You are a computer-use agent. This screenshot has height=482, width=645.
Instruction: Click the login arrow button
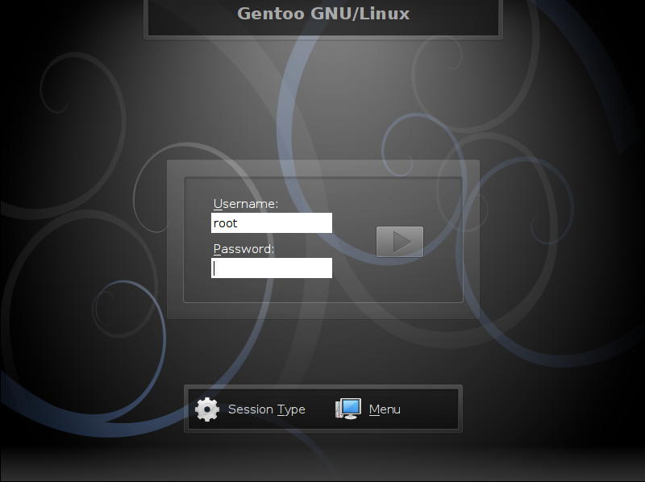pyautogui.click(x=399, y=242)
